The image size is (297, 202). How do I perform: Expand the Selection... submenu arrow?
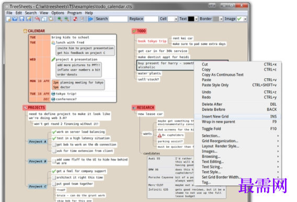(278, 136)
